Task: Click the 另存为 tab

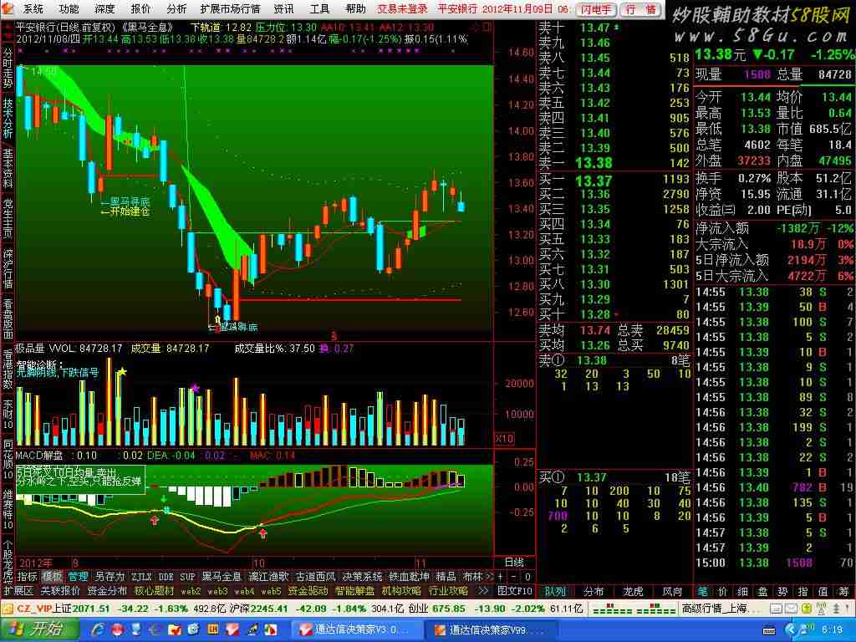Action: [x=110, y=577]
